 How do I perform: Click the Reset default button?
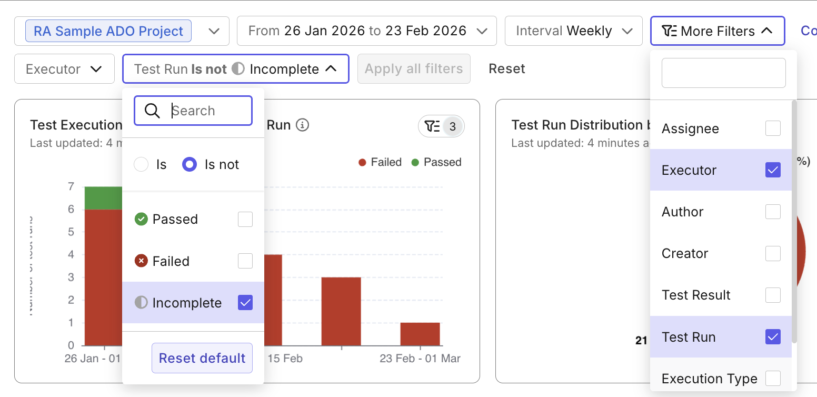(x=202, y=358)
